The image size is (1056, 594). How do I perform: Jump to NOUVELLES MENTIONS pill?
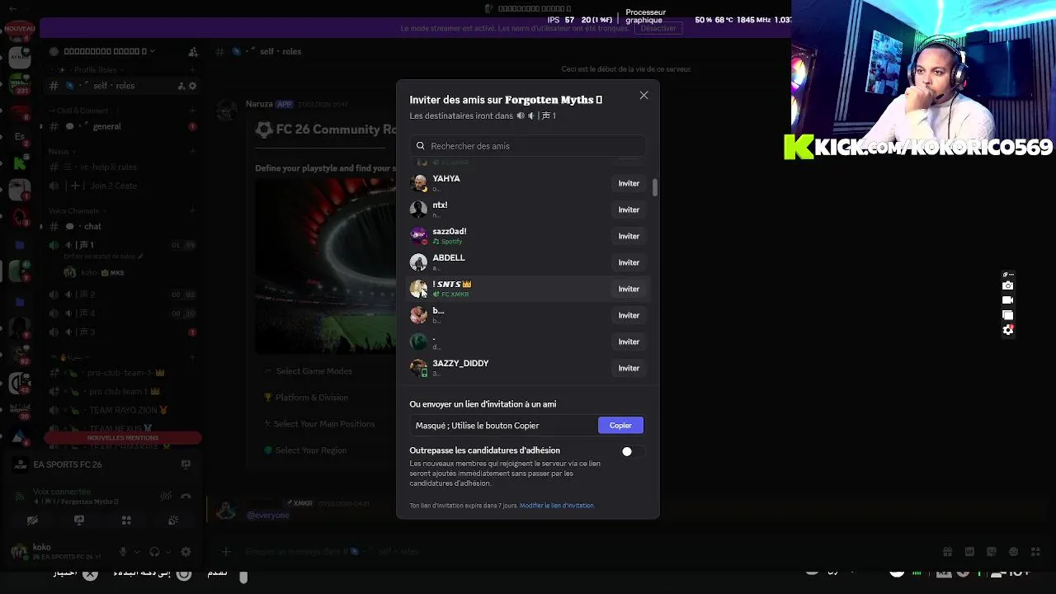coord(123,438)
